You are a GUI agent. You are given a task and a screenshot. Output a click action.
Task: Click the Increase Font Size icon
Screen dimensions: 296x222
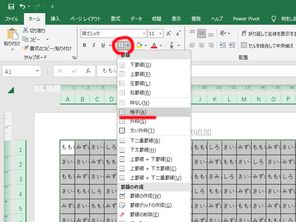point(169,34)
